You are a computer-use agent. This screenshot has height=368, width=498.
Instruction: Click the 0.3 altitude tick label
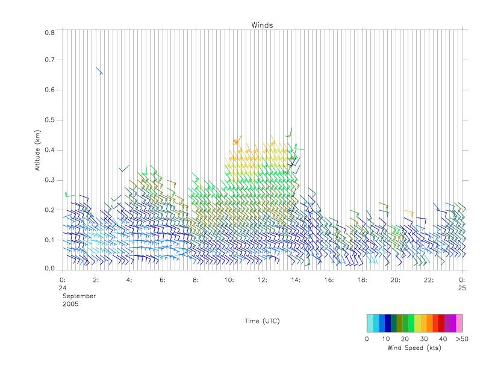[x=49, y=180]
